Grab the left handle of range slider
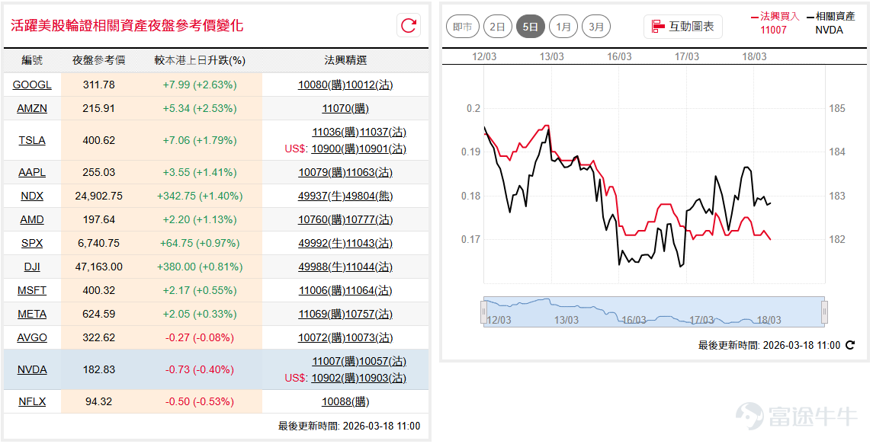Viewport: 873px width, 444px height. pos(484,311)
